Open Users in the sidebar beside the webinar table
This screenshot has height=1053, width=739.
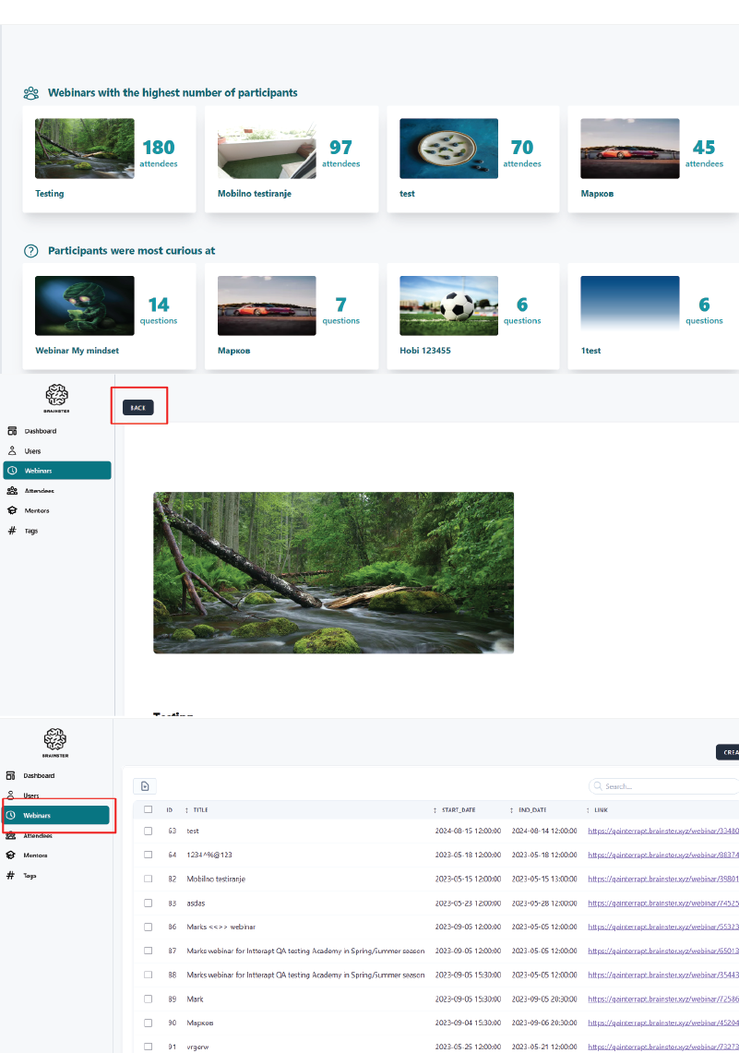tap(30, 796)
